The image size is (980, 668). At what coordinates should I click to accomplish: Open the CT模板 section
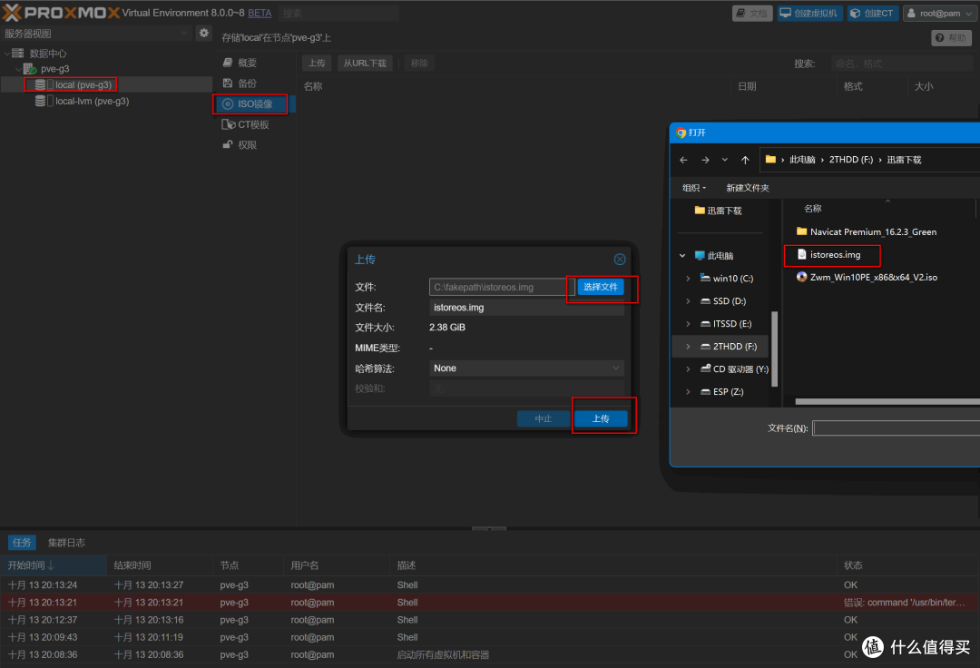point(246,124)
